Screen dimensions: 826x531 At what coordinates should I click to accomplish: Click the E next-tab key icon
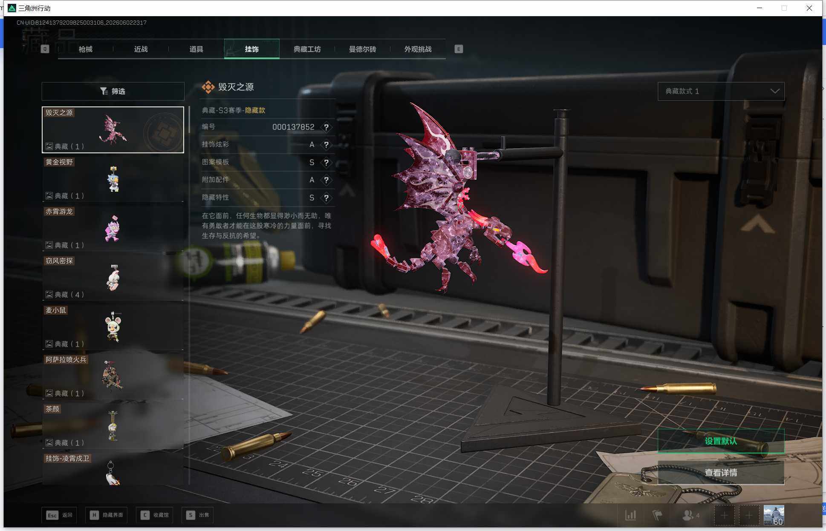[x=459, y=49]
